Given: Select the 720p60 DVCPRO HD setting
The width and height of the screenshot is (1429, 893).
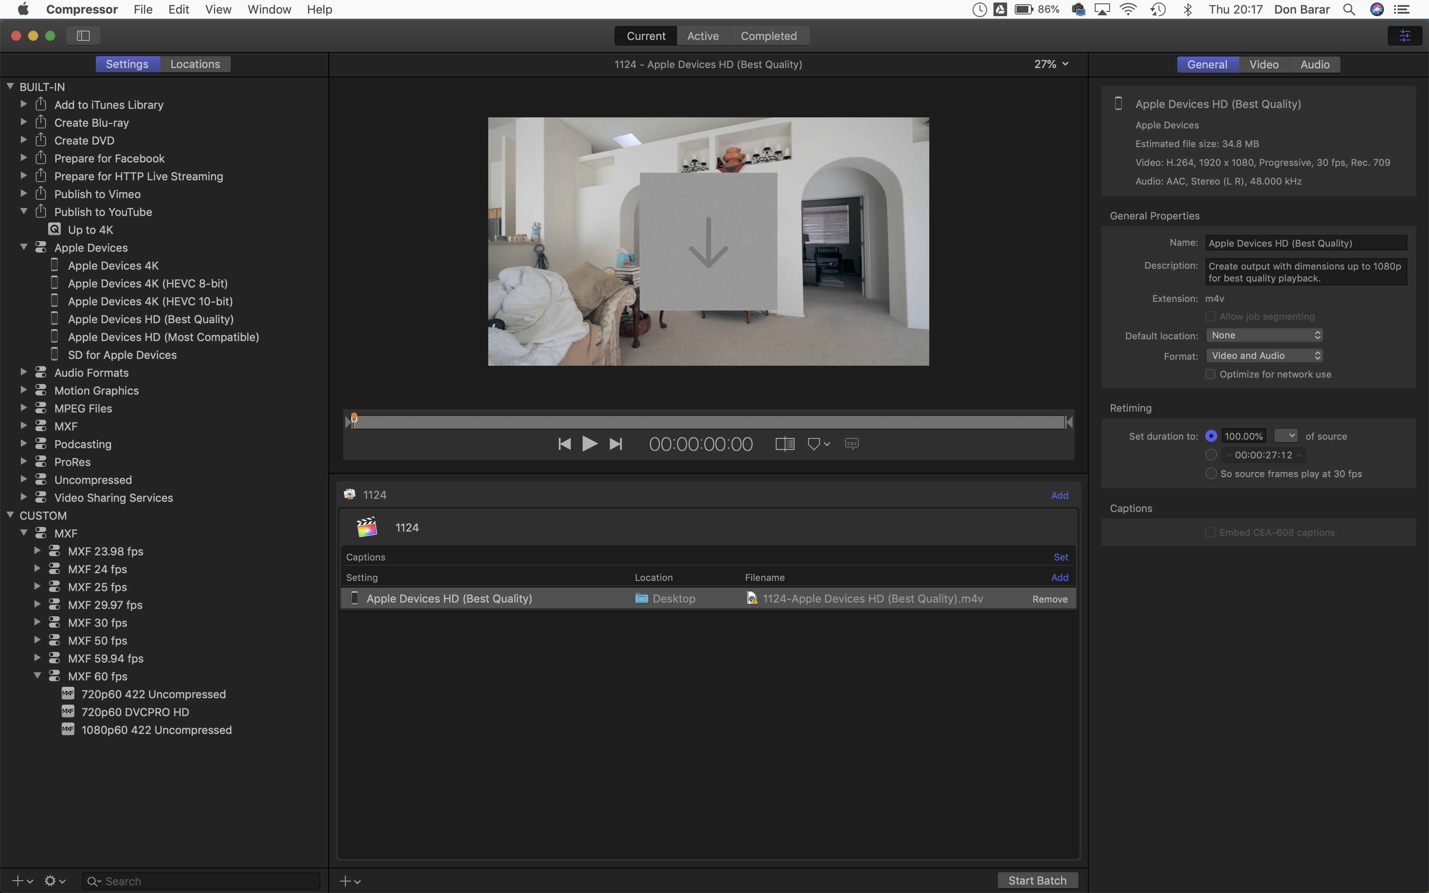Looking at the screenshot, I should point(135,712).
